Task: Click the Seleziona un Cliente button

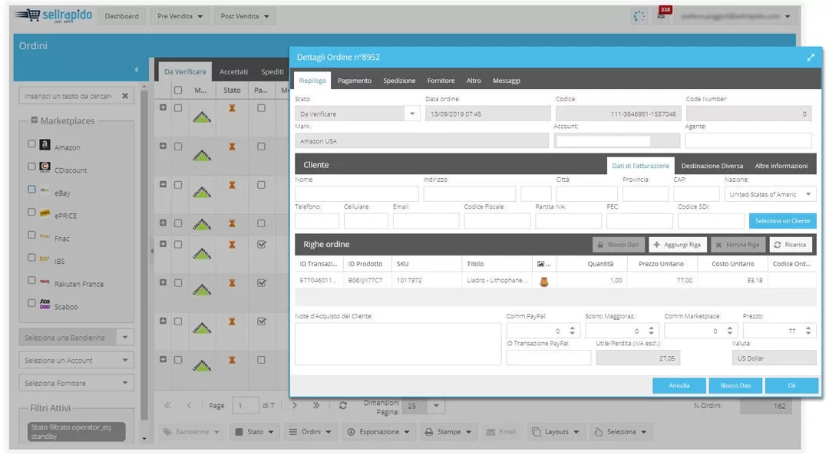Action: [x=782, y=221]
